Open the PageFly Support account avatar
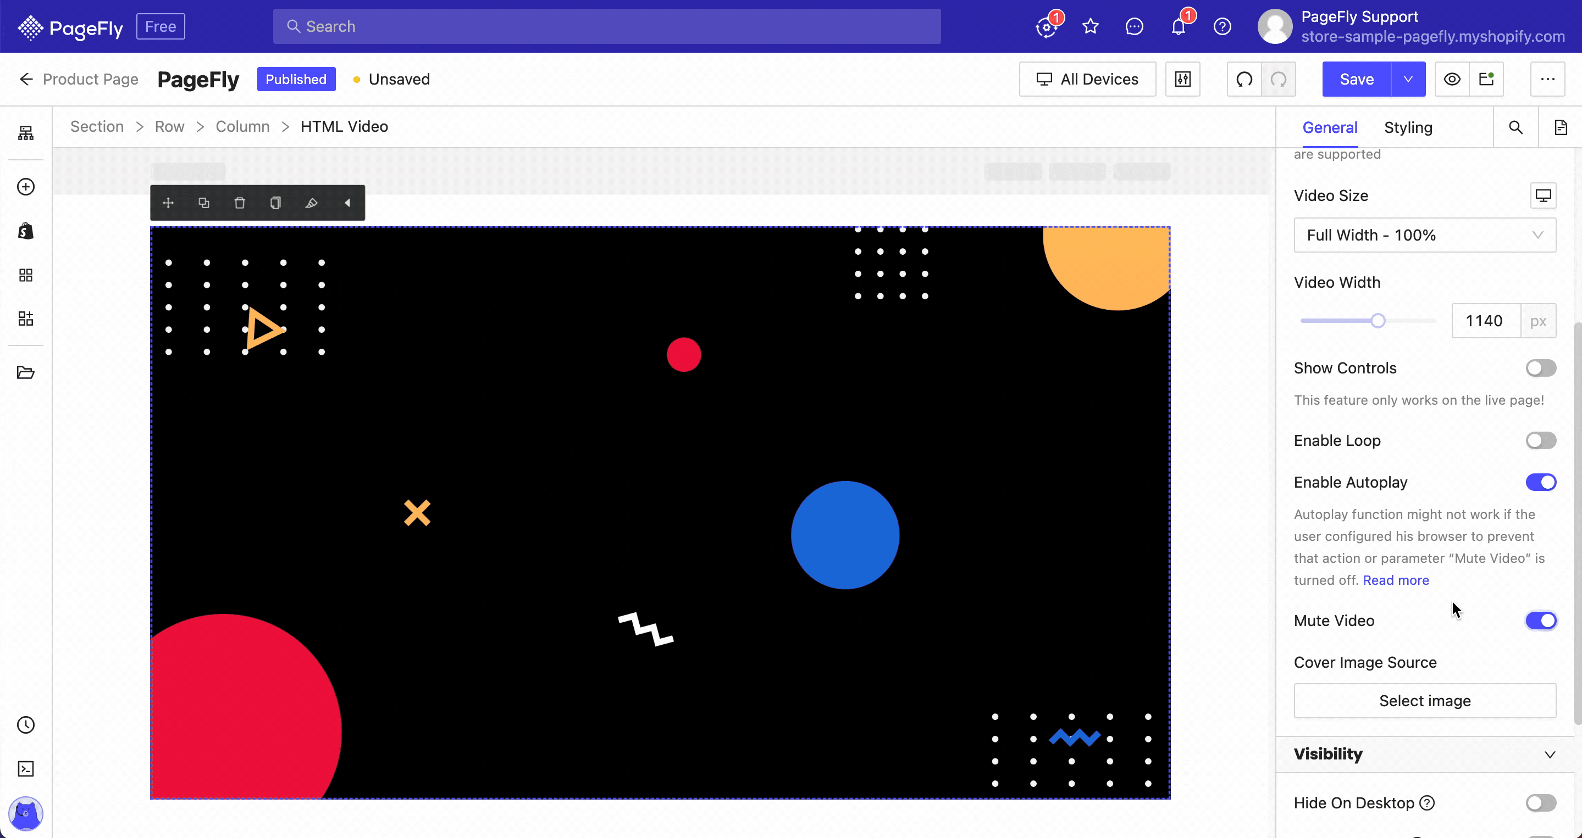This screenshot has height=838, width=1582. point(1274,26)
